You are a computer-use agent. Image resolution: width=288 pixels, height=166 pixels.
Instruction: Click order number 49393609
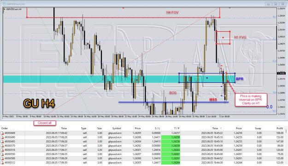click(10, 133)
